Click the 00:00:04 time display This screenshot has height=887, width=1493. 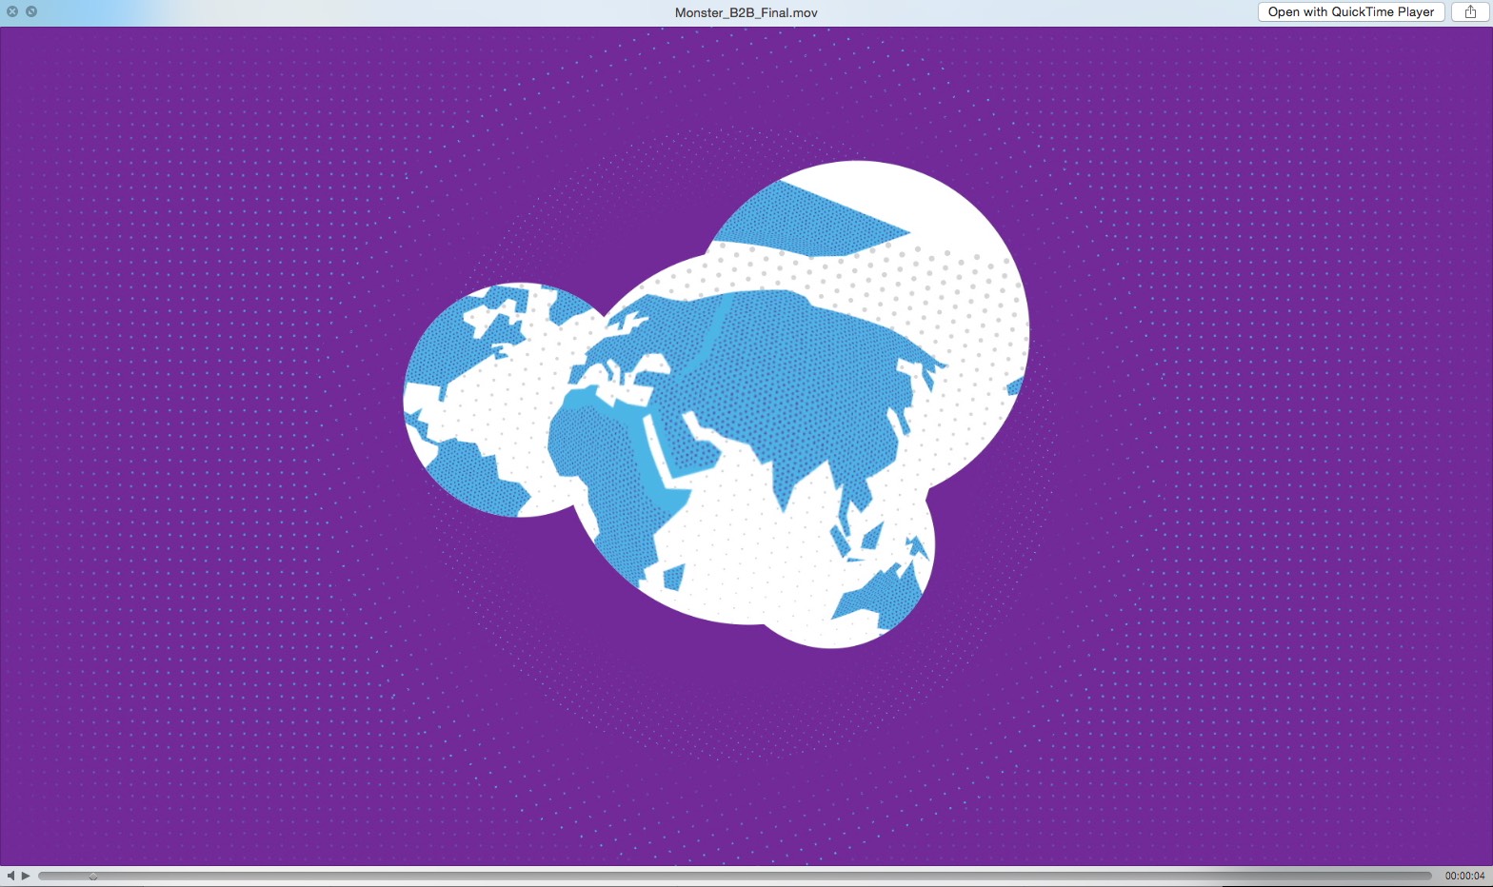[x=1464, y=876]
